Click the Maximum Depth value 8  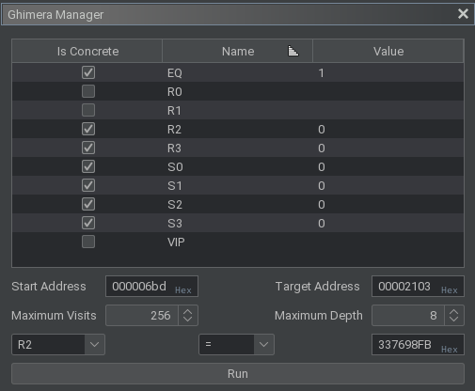(408, 316)
